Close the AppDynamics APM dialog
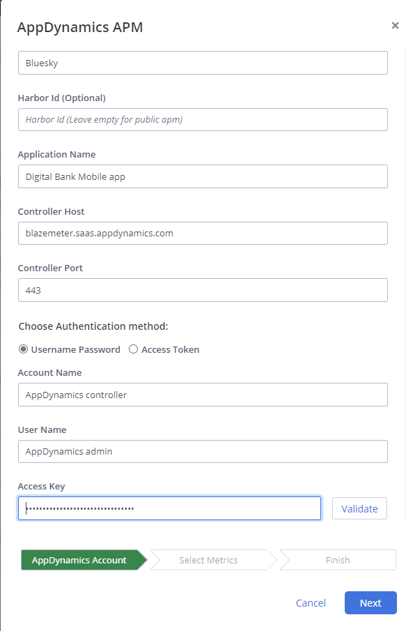Image resolution: width=406 pixels, height=631 pixels. (395, 25)
